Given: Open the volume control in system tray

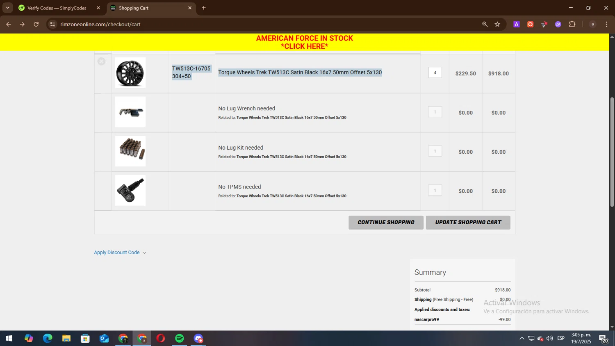Looking at the screenshot, I should pos(550,339).
